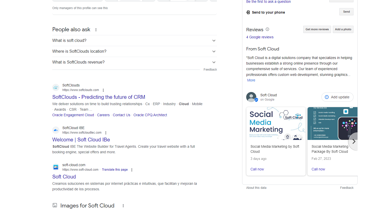Click the https://www.soft-cloud.com URL text

coord(80,170)
